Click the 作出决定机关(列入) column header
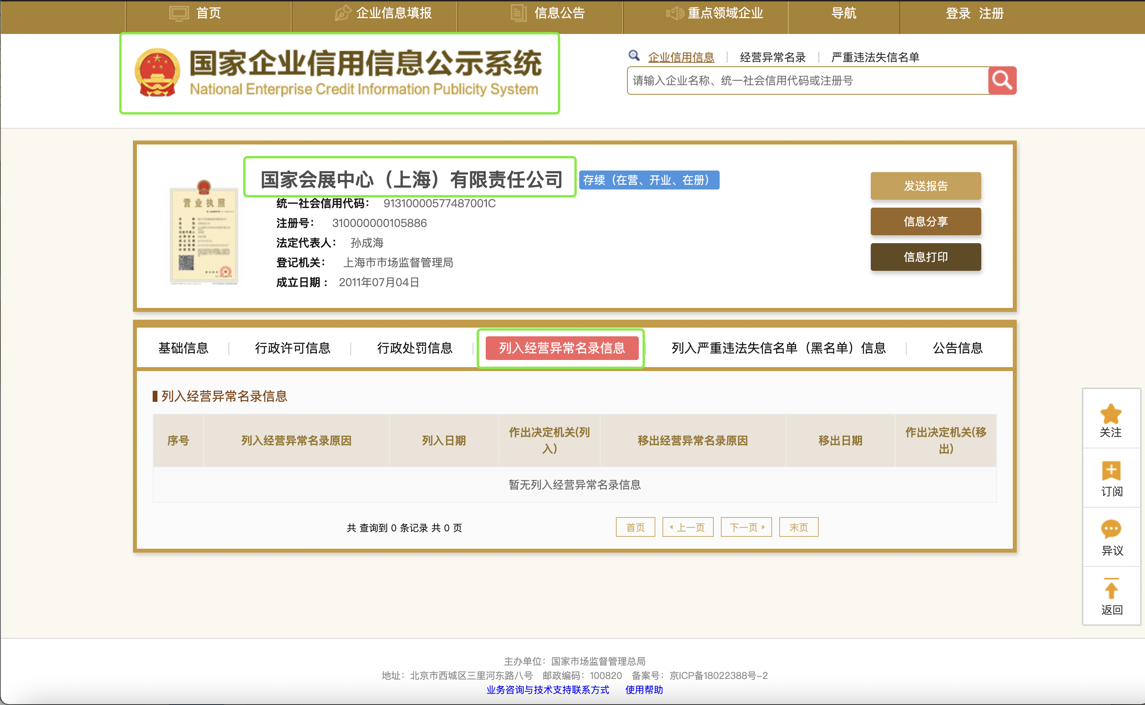The image size is (1145, 705). click(x=550, y=441)
